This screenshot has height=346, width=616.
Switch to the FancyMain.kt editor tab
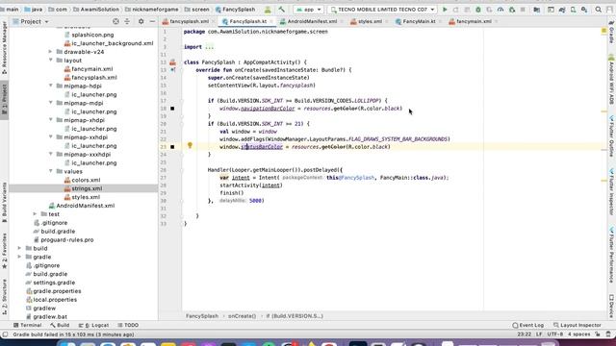419,21
